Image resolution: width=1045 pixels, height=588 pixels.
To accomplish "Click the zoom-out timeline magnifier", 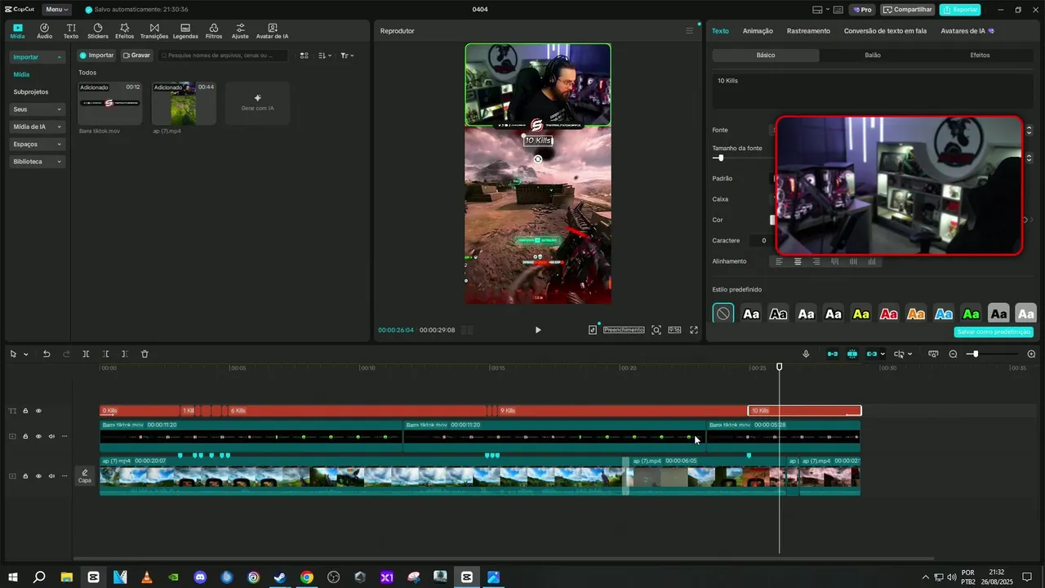I will 953,354.
